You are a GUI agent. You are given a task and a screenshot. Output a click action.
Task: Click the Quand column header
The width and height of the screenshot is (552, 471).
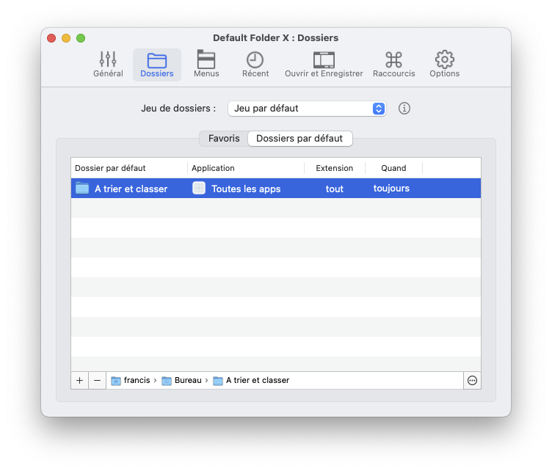point(393,168)
